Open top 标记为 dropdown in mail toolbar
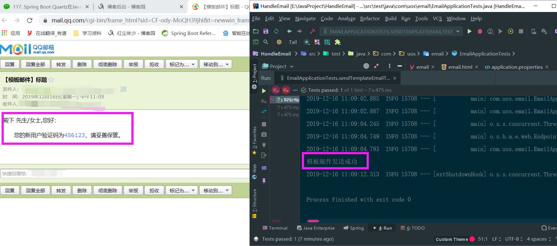557x246 pixels. 182,64
